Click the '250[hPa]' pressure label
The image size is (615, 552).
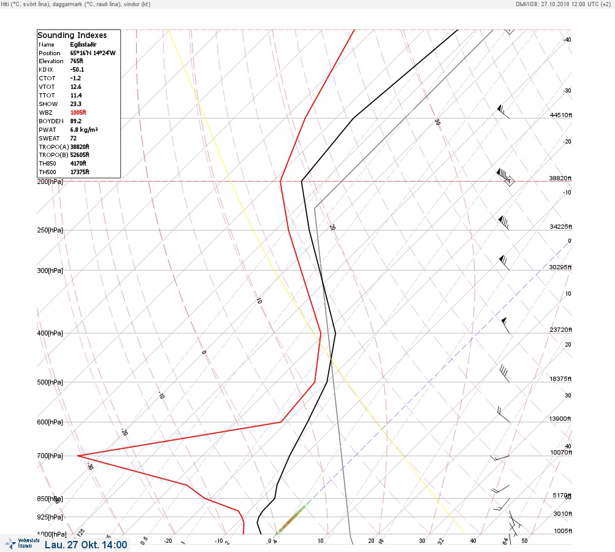[x=50, y=230]
